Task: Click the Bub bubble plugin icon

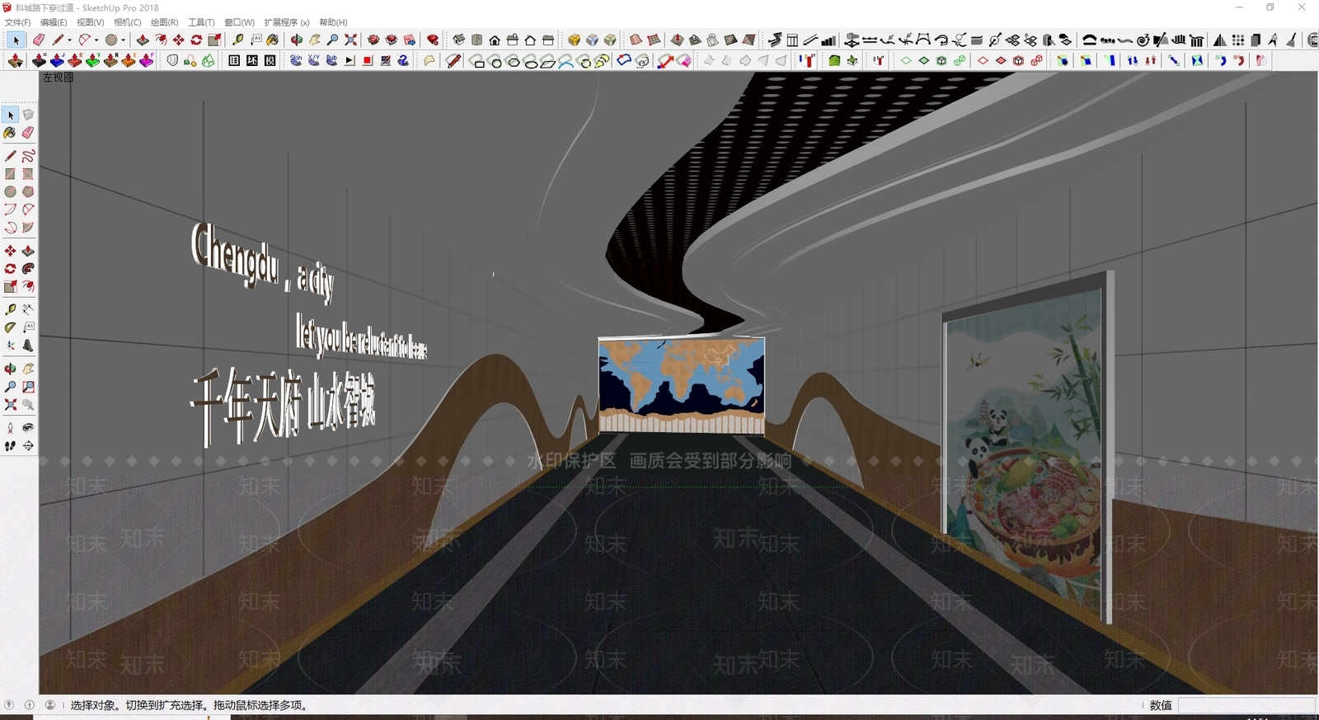Action: (332, 60)
